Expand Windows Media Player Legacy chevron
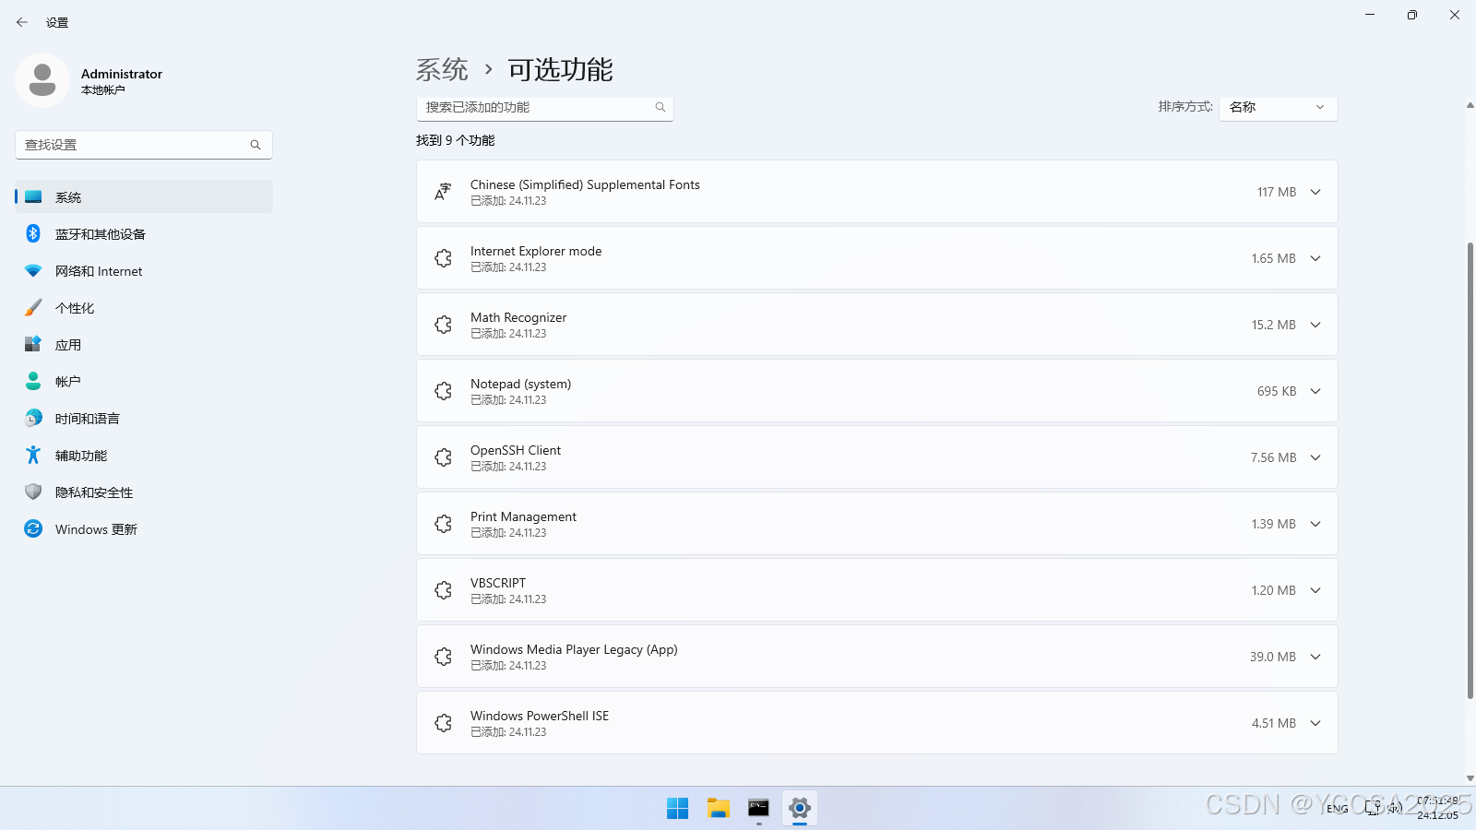Screen dimensions: 1476x830 tap(1315, 657)
